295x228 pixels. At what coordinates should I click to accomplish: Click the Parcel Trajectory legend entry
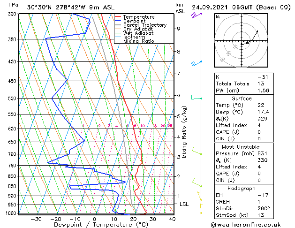141,25
